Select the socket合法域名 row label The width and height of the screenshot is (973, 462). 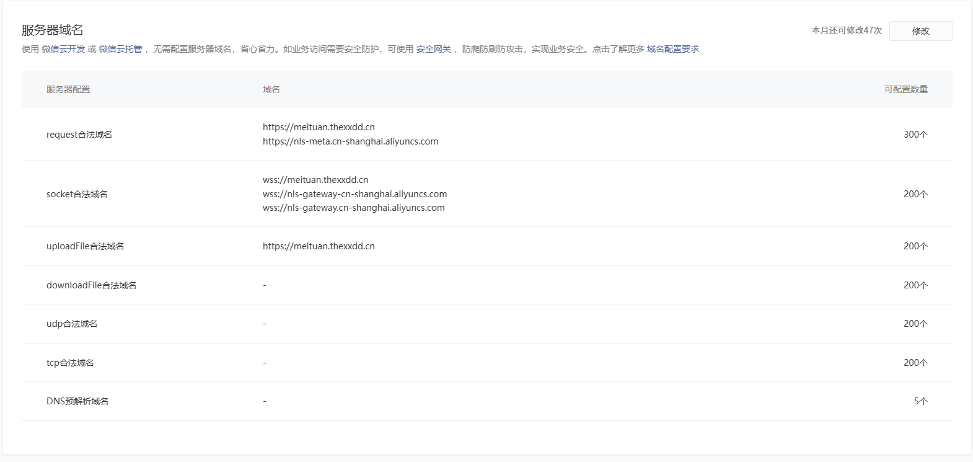(x=77, y=194)
